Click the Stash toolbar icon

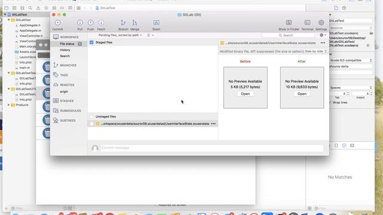click(x=156, y=23)
